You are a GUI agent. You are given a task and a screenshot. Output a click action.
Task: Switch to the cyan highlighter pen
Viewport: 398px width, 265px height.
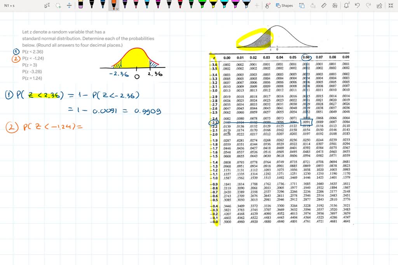tap(225, 5)
